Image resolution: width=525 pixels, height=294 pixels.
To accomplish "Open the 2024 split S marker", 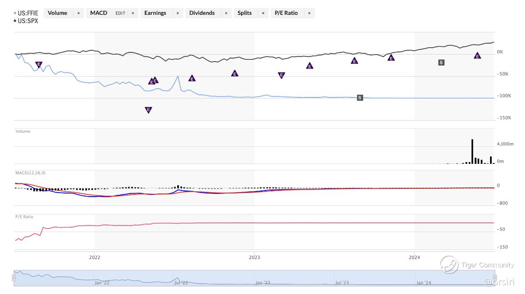I will 441,62.
